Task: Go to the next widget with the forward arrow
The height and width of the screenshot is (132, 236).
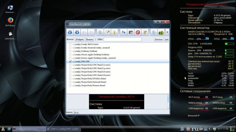Action: (77, 32)
